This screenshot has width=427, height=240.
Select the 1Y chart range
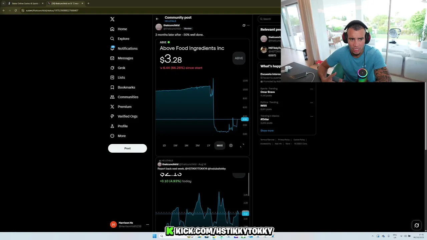coord(208,145)
